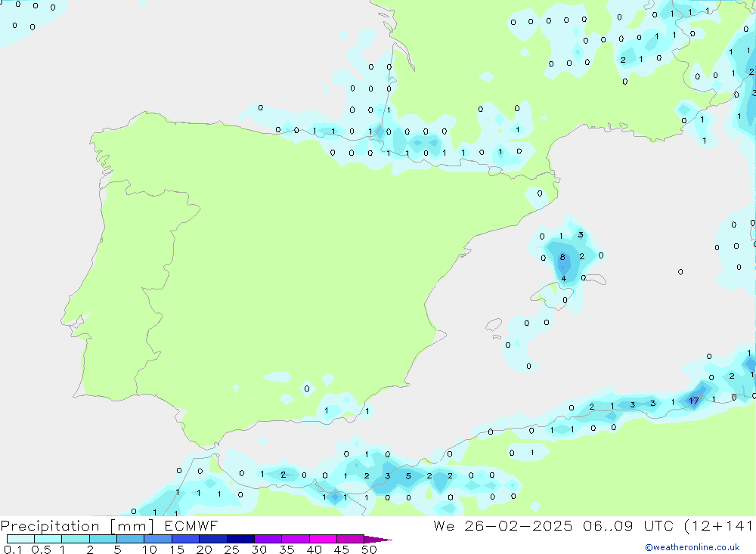
Task: Click the 20–25 mm dark blue swatch
Action: [213, 539]
